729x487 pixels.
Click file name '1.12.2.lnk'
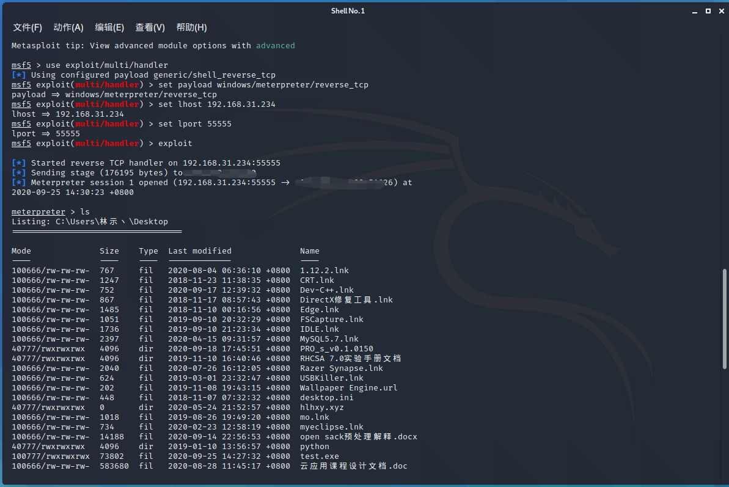point(324,270)
